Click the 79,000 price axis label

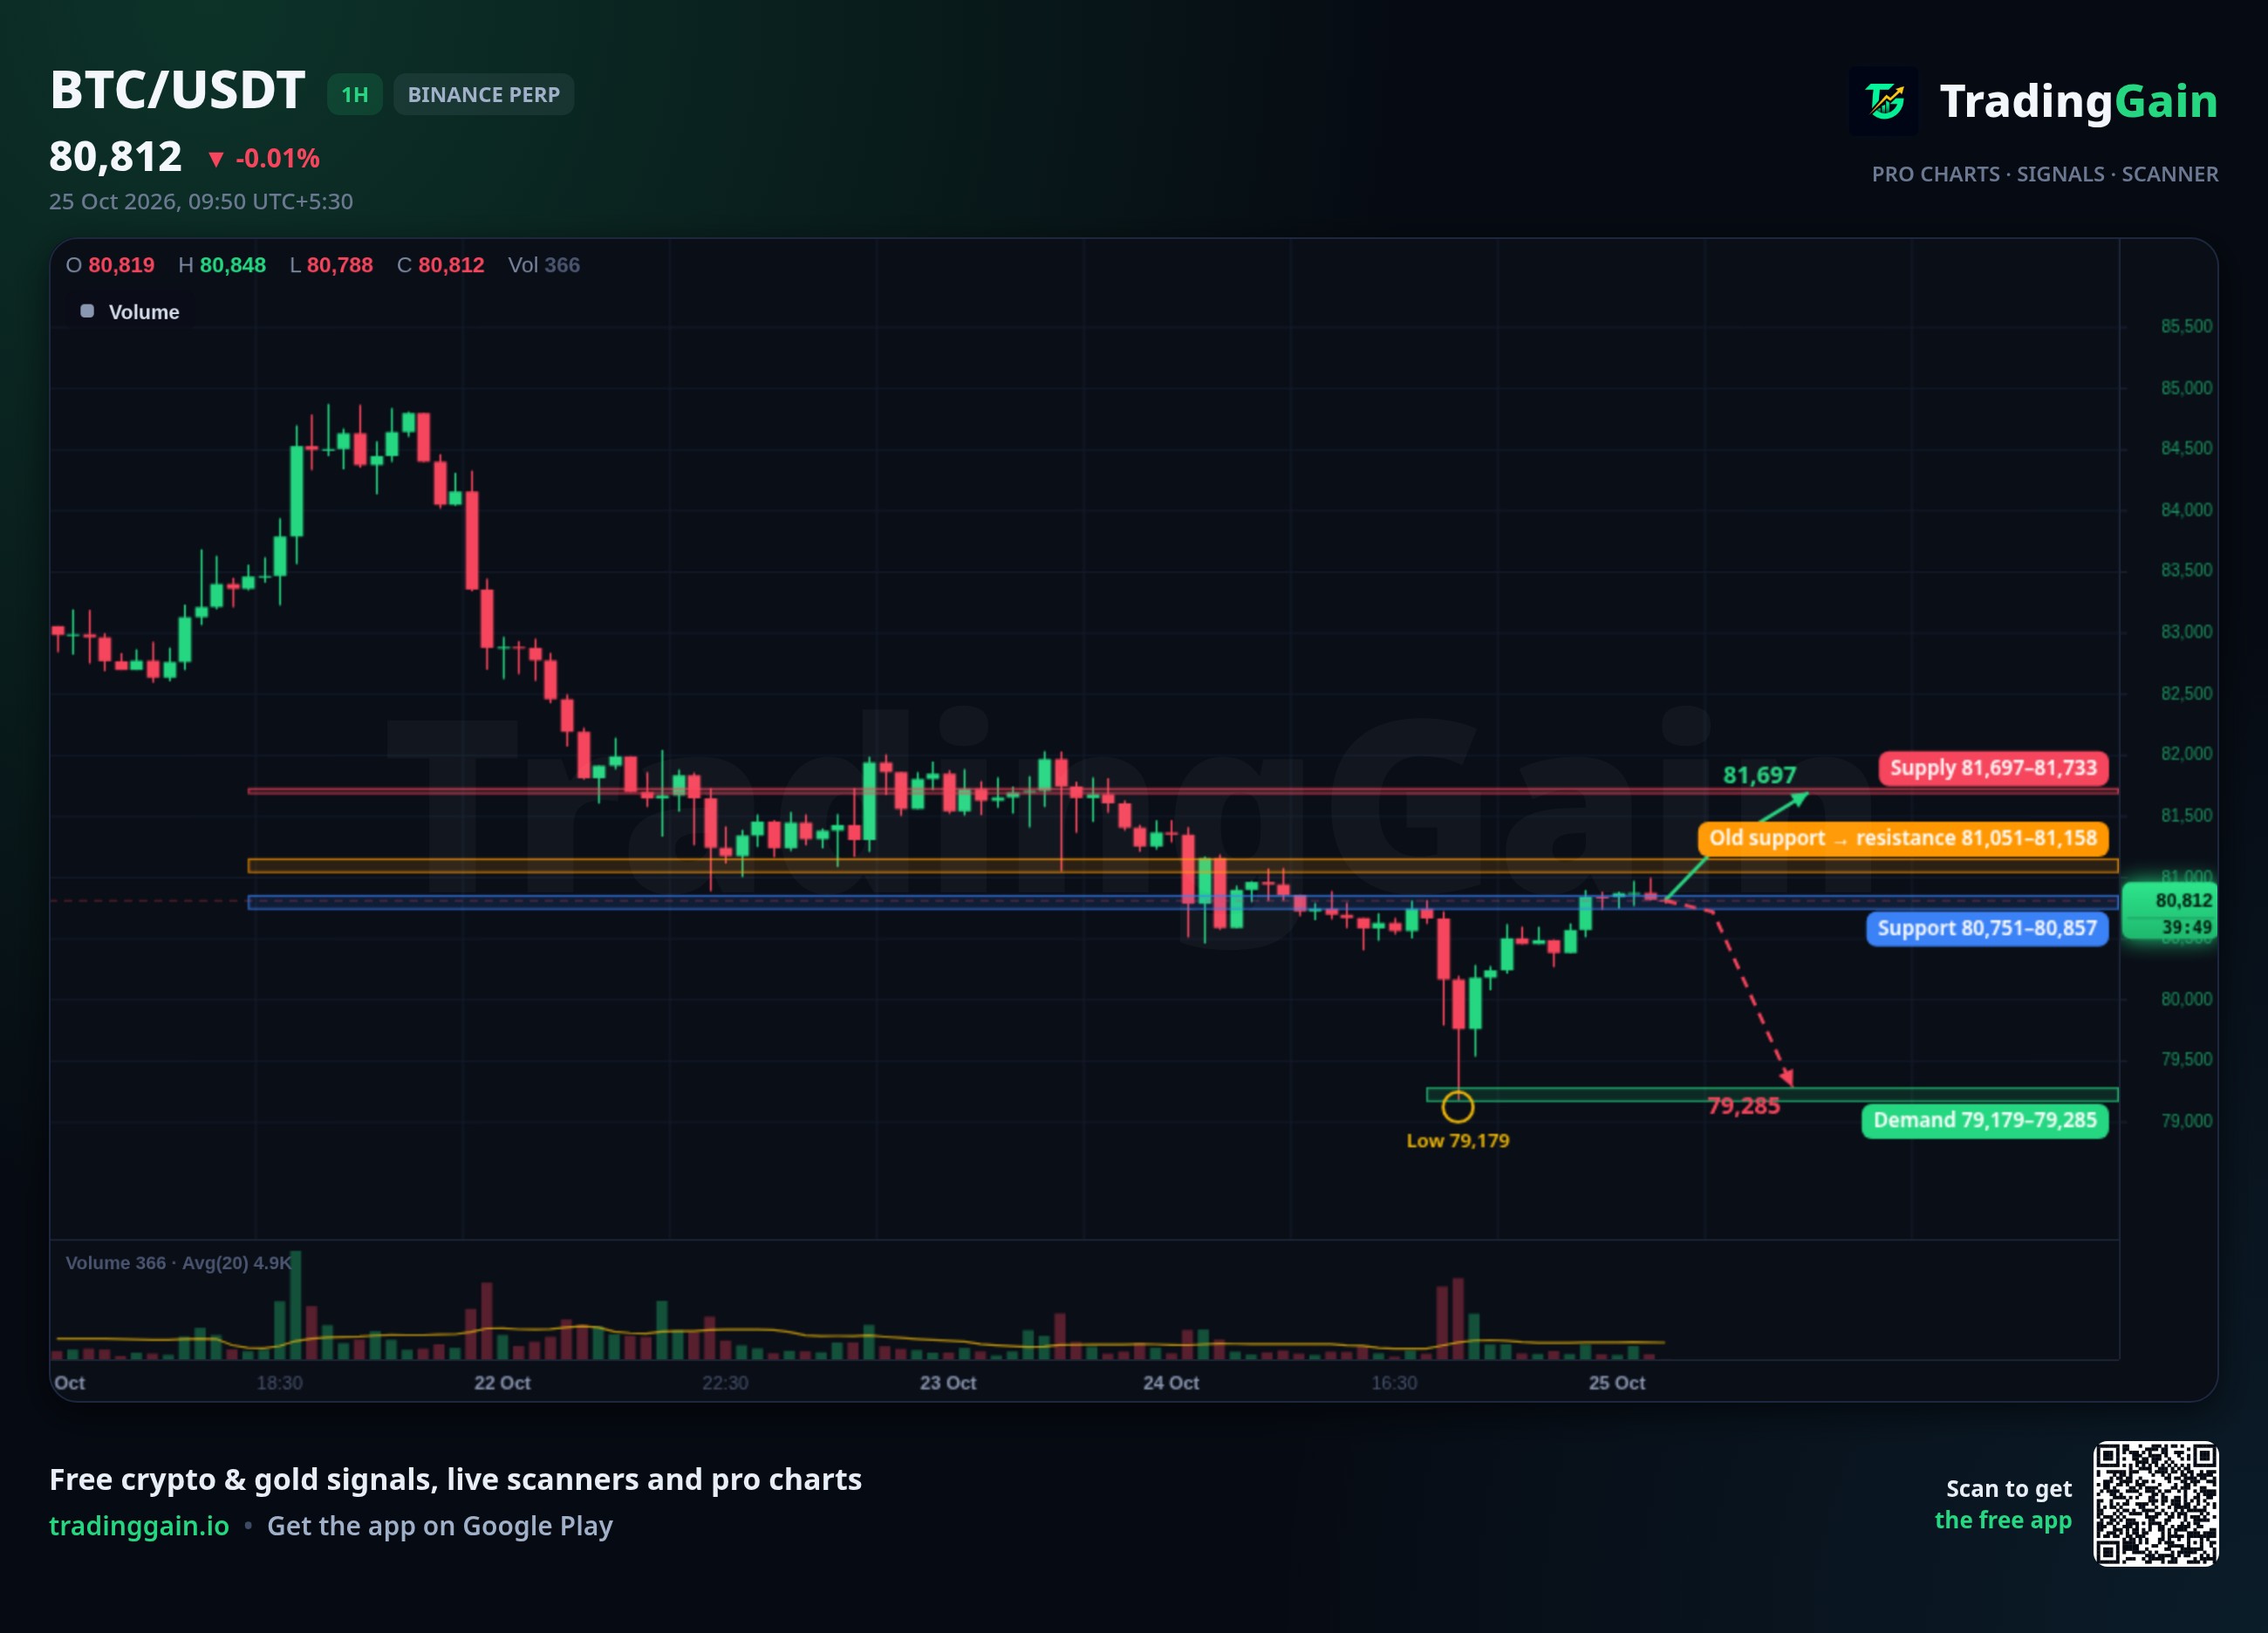(x=2186, y=1121)
